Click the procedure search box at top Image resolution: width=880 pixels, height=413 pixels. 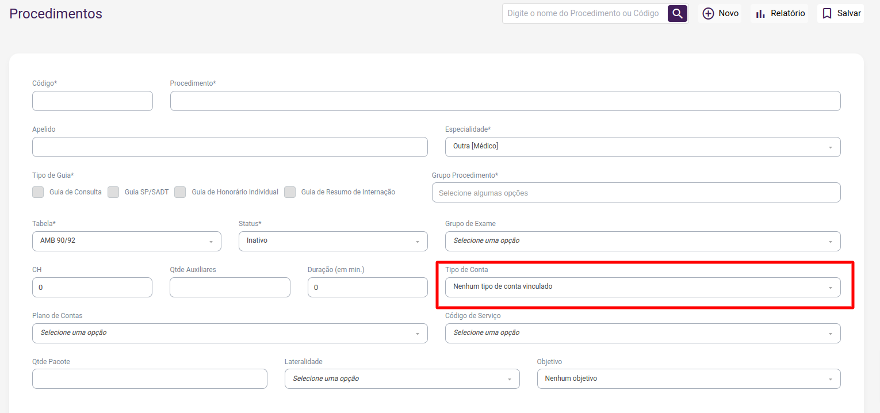click(x=583, y=13)
